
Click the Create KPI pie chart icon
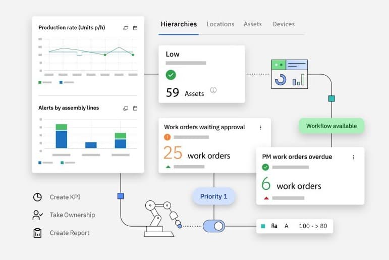(37, 197)
